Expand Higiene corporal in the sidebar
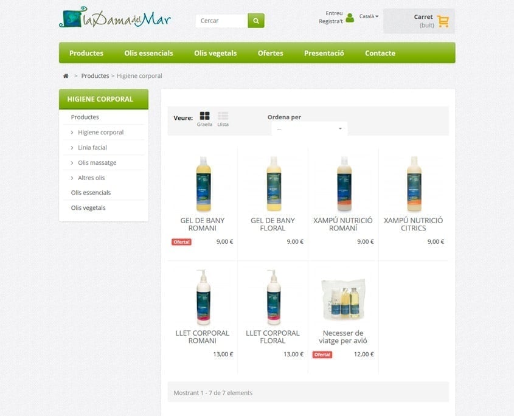Screen dimensions: 514x416 (100, 133)
